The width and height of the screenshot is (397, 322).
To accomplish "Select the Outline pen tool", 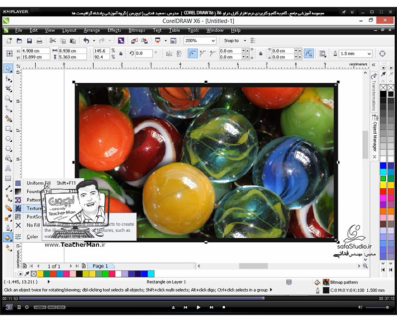I will (8, 228).
